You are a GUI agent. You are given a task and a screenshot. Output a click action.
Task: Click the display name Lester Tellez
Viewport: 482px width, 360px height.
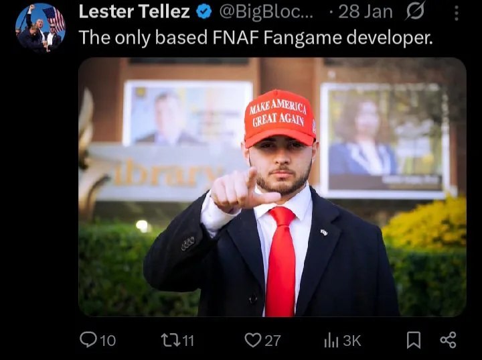pyautogui.click(x=135, y=11)
